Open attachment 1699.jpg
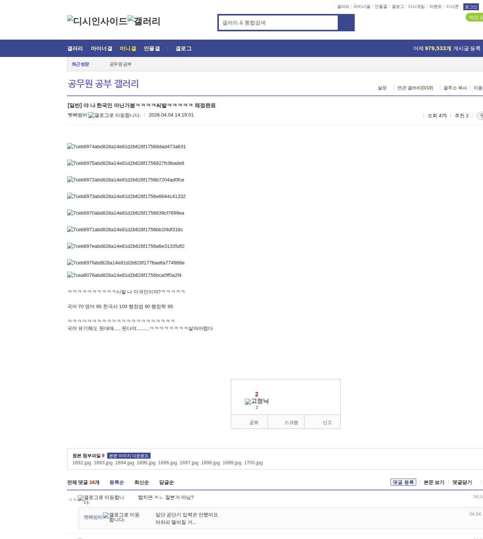 232,463
